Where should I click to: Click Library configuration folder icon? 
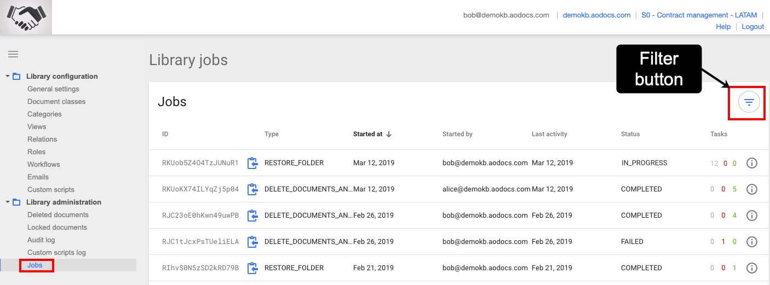click(x=16, y=77)
